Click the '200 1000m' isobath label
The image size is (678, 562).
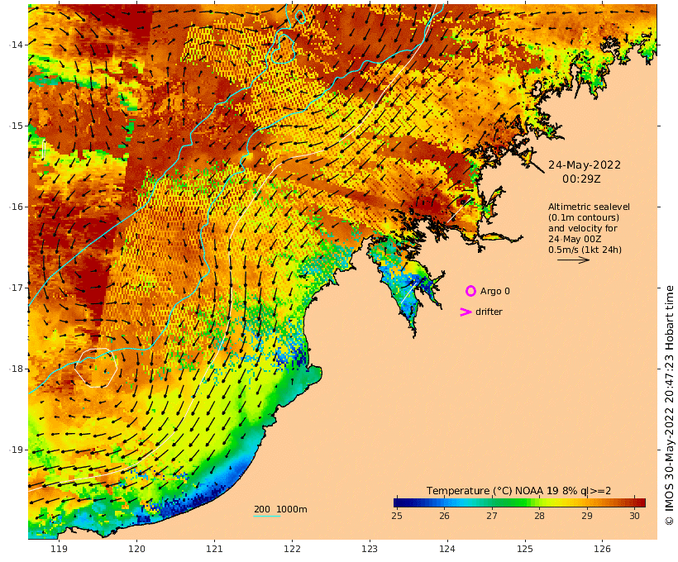[x=280, y=509]
